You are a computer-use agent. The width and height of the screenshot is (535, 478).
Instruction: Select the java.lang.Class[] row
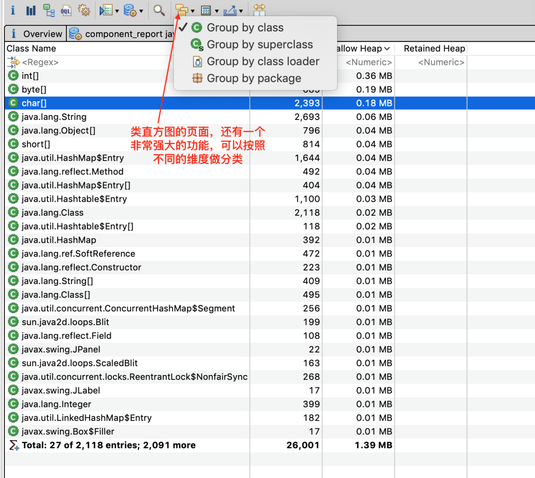point(270,295)
